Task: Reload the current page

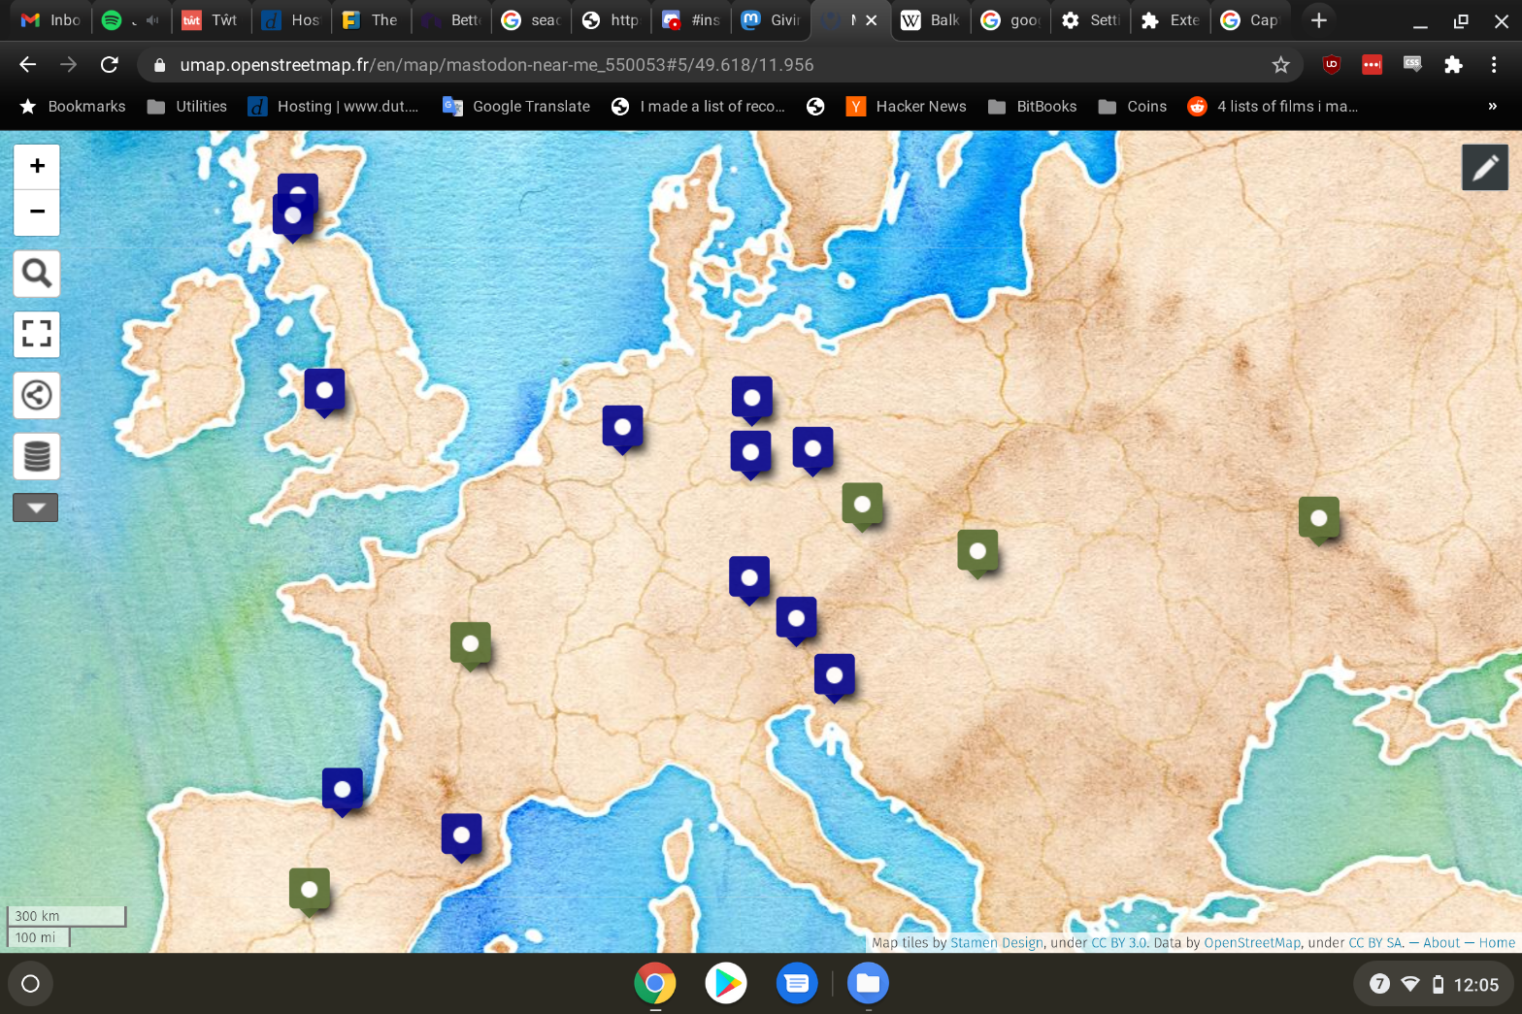Action: 109,64
